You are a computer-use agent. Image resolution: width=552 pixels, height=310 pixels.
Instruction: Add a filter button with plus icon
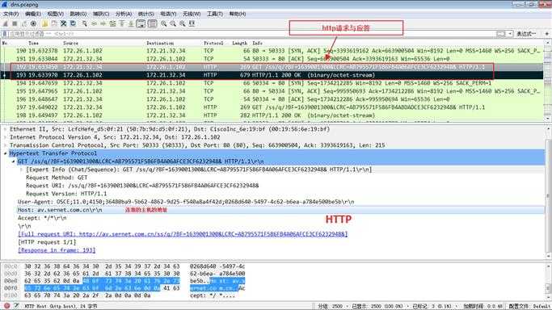[546, 34]
